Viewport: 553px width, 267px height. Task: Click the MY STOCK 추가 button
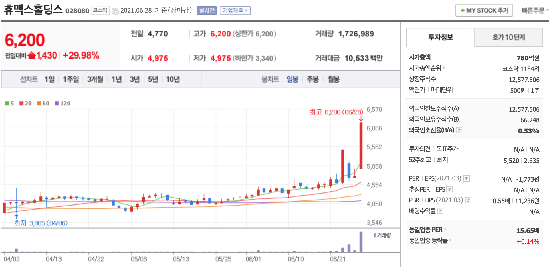(484, 10)
